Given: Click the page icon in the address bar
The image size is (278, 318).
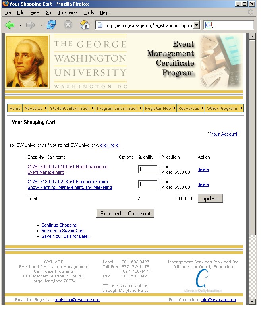Looking at the screenshot, I should coord(100,25).
